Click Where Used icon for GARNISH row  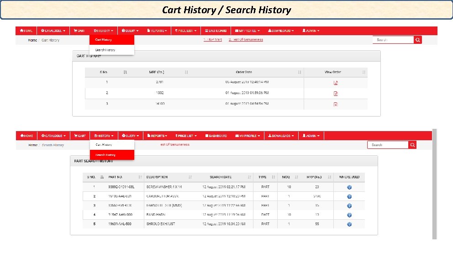[x=349, y=206]
